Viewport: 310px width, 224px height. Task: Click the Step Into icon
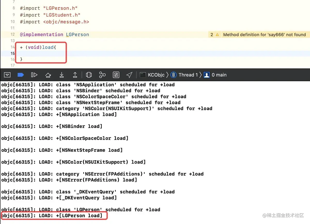tap(62, 75)
